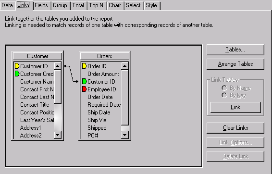
Task: Click the red marker next to Employee ID
Action: pyautogui.click(x=84, y=89)
